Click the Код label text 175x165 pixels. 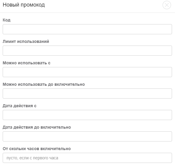pos(7,20)
